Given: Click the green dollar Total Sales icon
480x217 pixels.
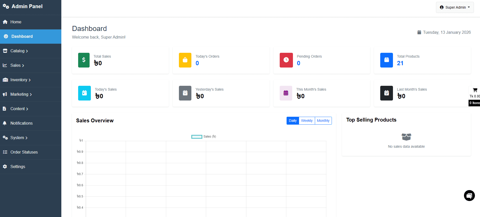Looking at the screenshot, I should tap(84, 60).
